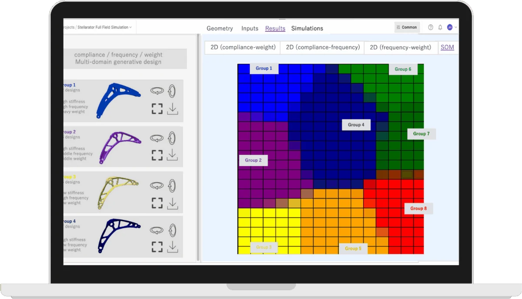Download the purple Group 2 design
The image size is (522, 299).
173,155
